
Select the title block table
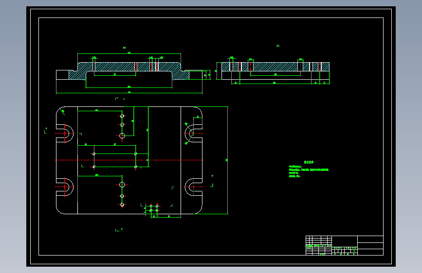coord(345,245)
